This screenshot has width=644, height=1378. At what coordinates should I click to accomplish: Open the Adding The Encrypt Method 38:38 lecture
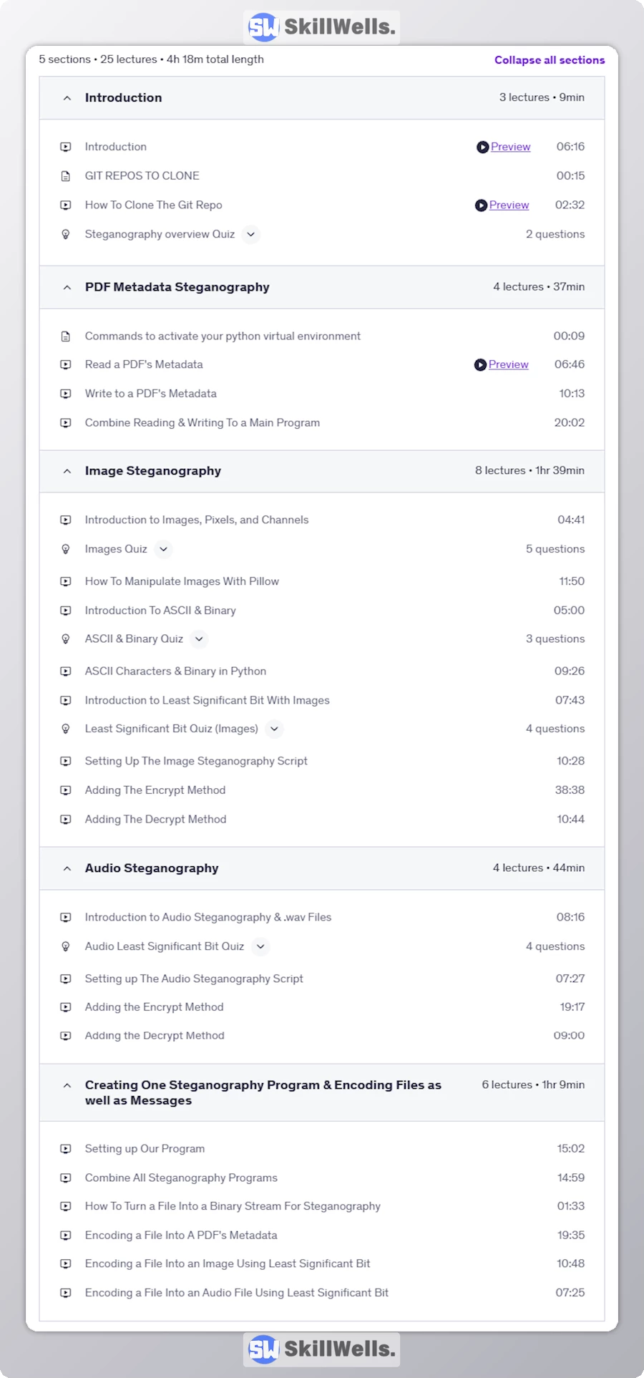click(x=155, y=790)
